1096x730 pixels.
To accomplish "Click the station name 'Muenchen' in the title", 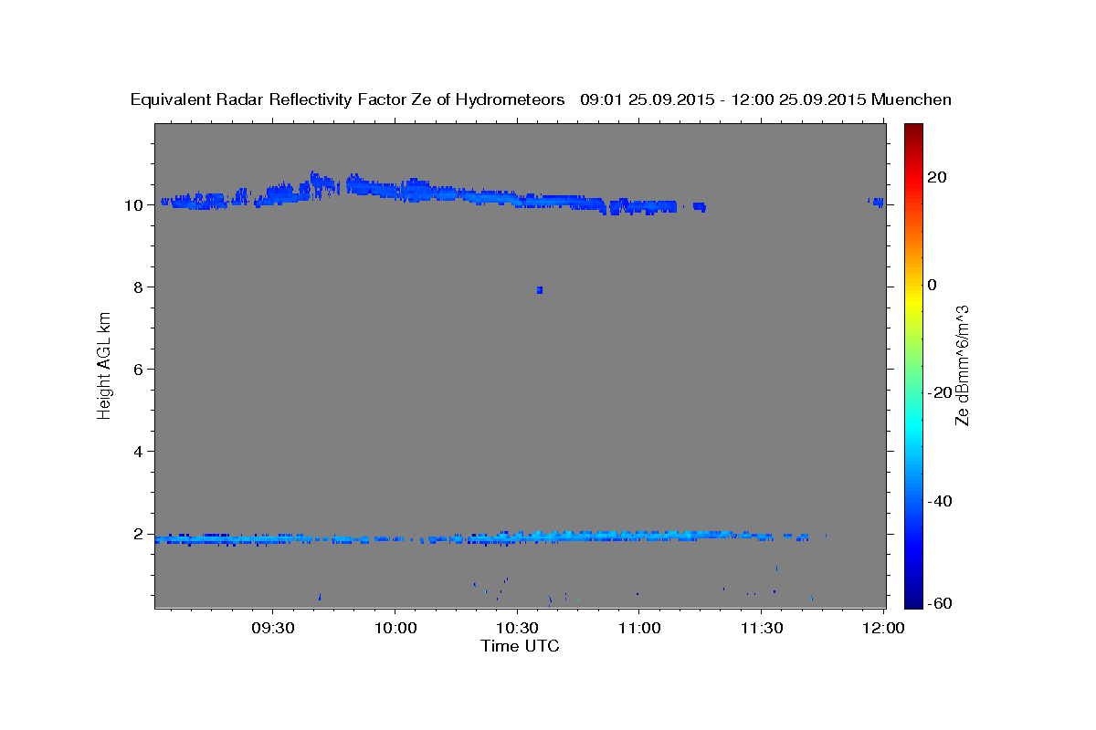I will pyautogui.click(x=912, y=99).
